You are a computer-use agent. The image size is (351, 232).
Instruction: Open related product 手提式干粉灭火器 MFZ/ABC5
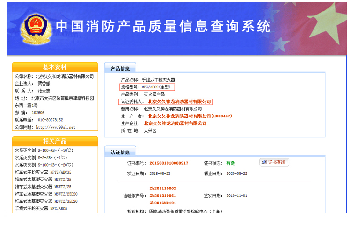pyautogui.click(x=41, y=209)
